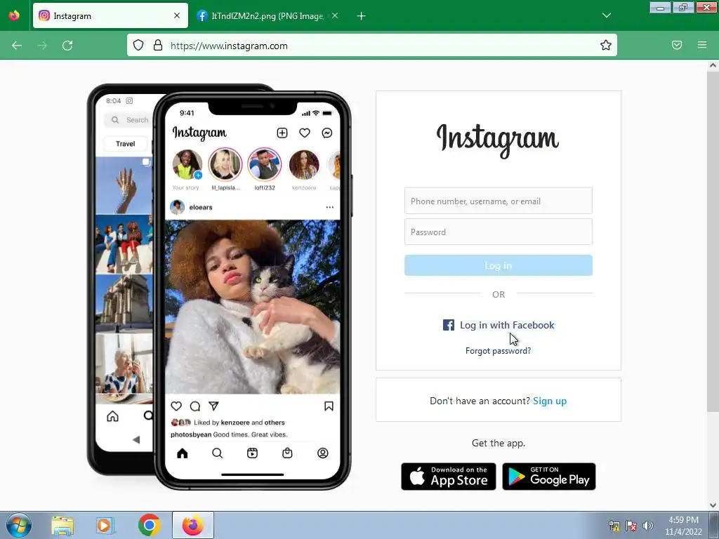The height and width of the screenshot is (539, 719).
Task: Click the lofti232 story avatar
Action: coord(265,164)
